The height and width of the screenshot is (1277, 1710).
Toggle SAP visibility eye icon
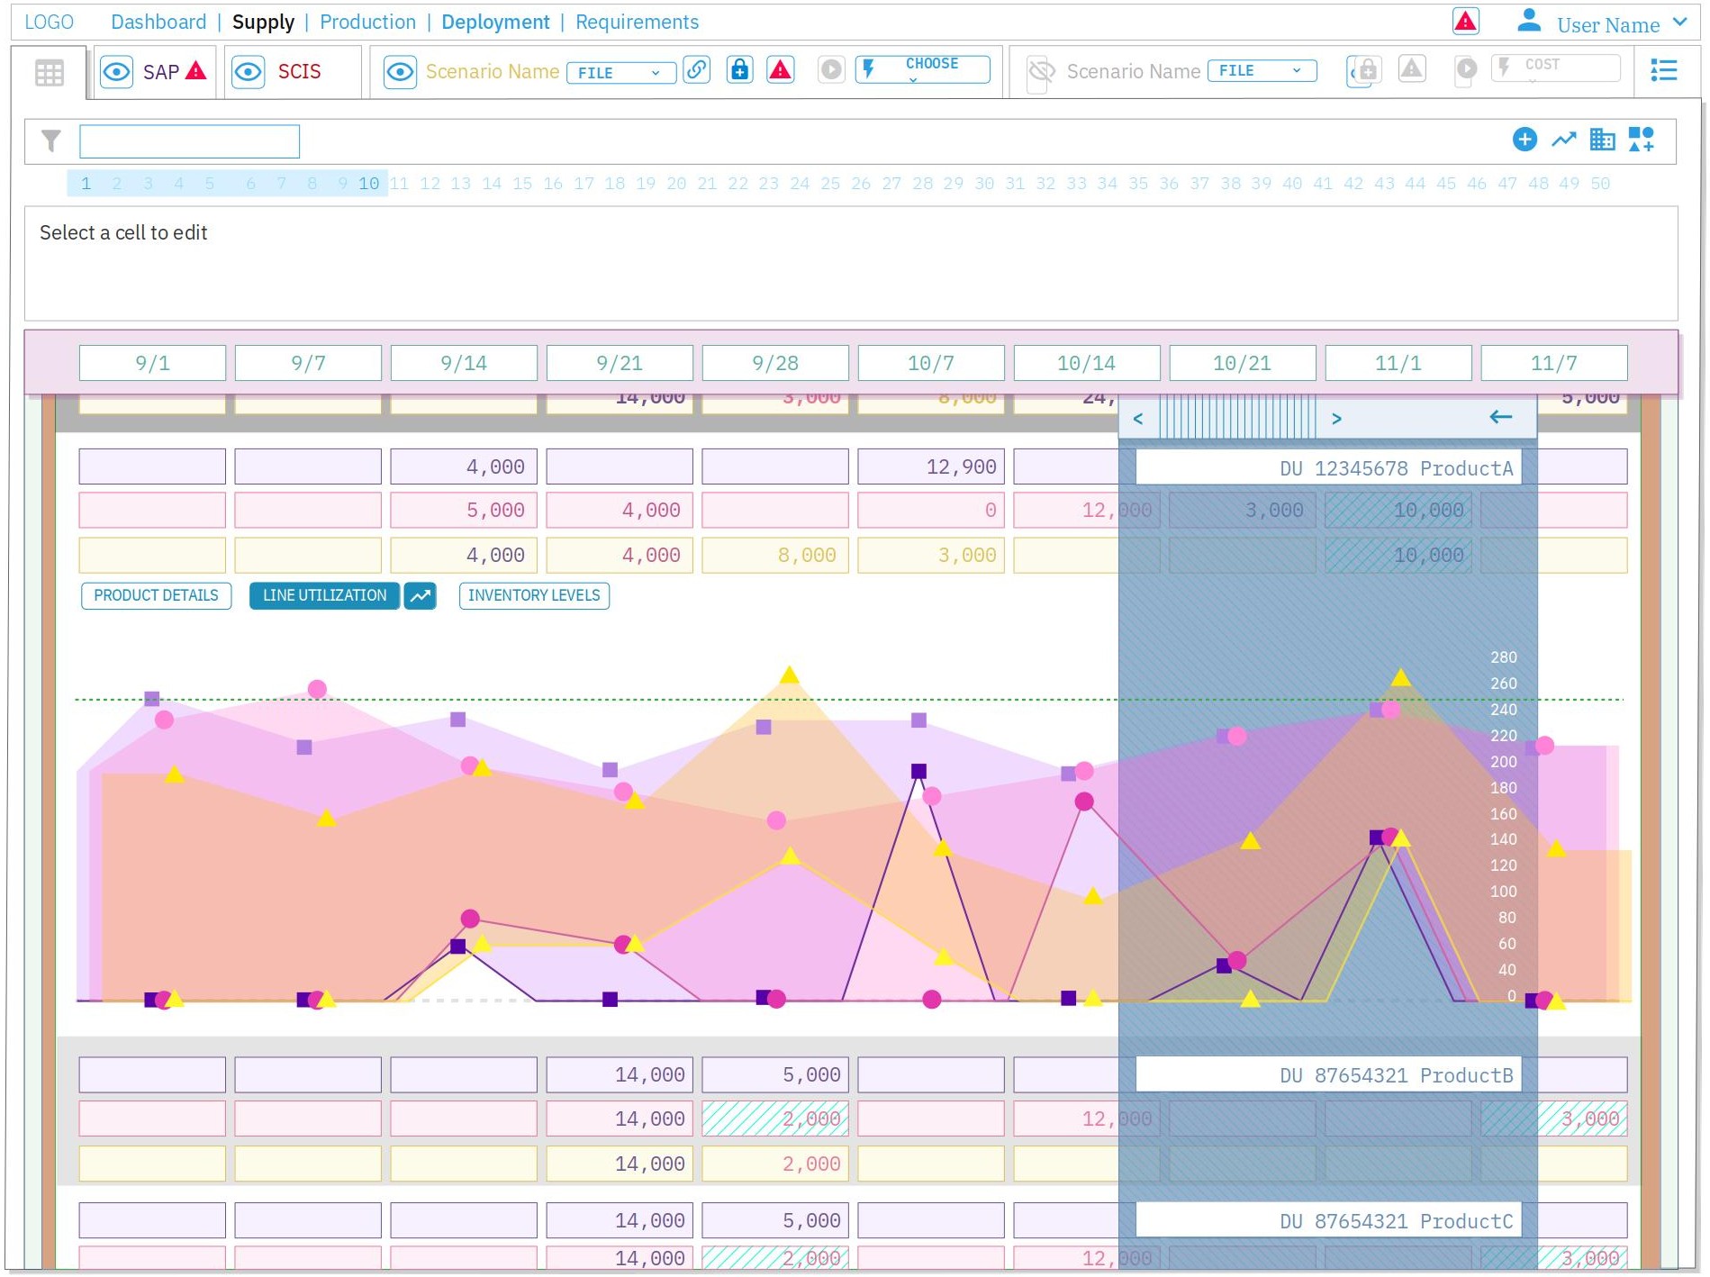(x=116, y=72)
